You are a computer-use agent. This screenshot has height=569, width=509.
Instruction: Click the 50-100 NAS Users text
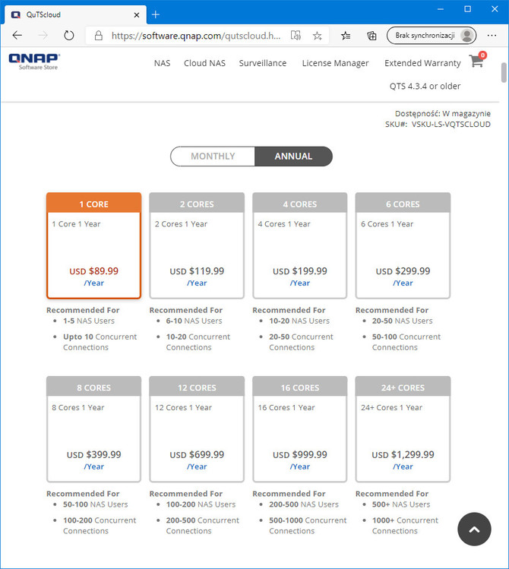(96, 504)
